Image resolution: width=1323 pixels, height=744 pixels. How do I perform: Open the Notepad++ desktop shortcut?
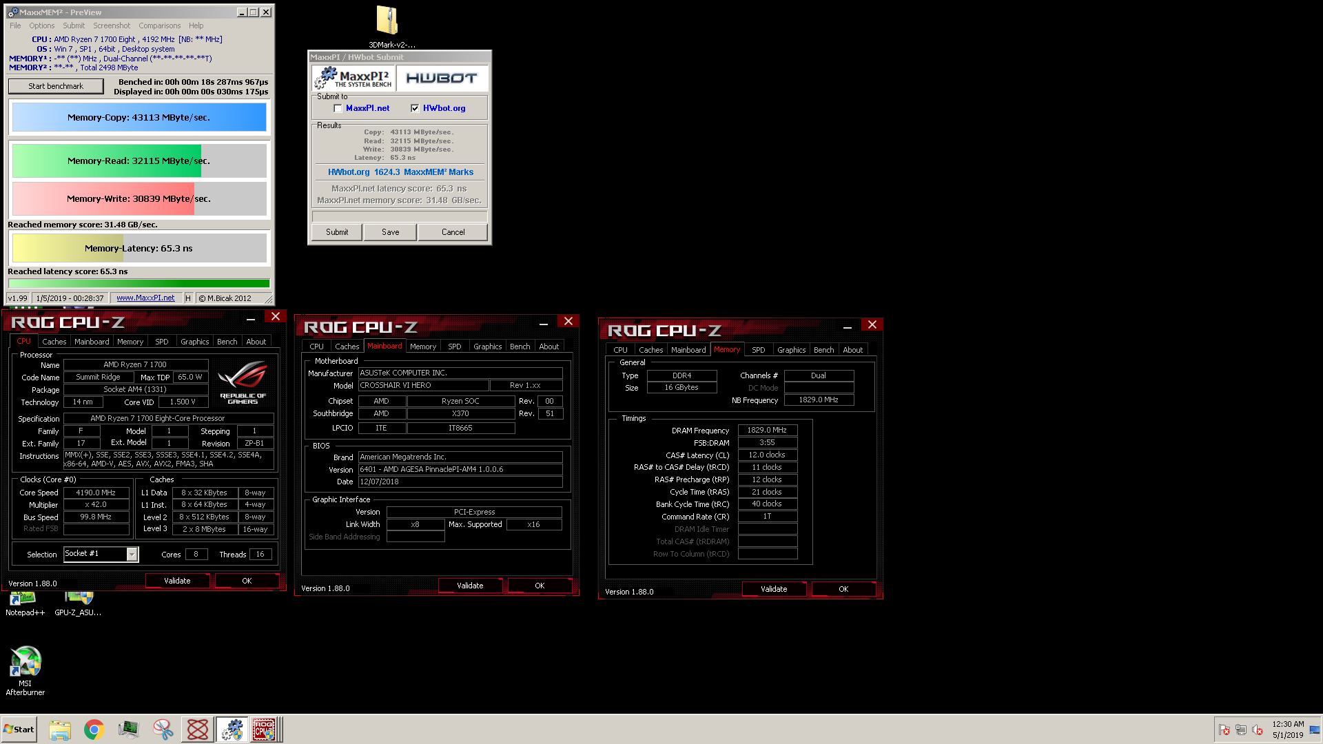click(x=25, y=603)
